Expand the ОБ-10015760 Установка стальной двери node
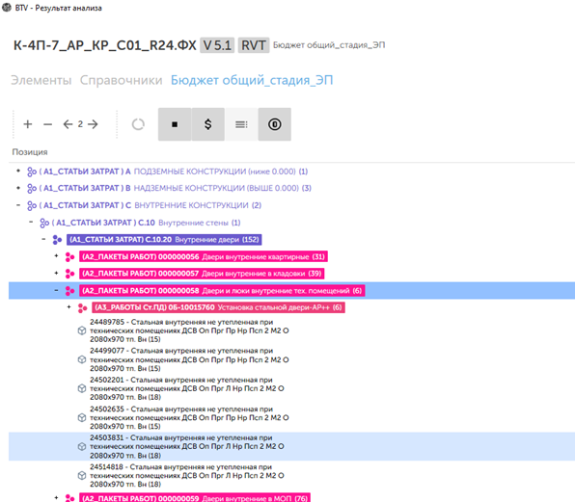The image size is (575, 502). tap(68, 306)
